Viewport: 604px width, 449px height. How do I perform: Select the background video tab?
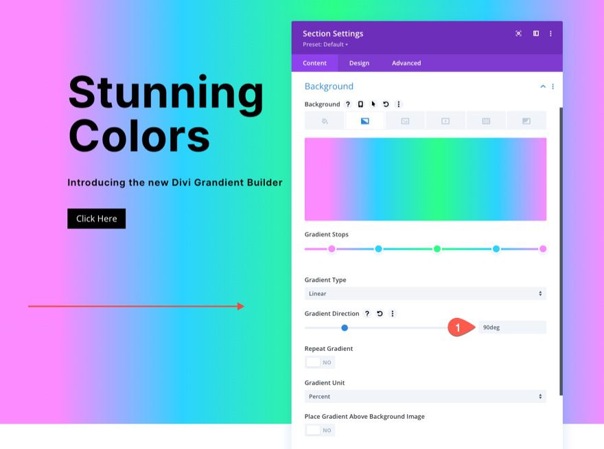coord(445,121)
